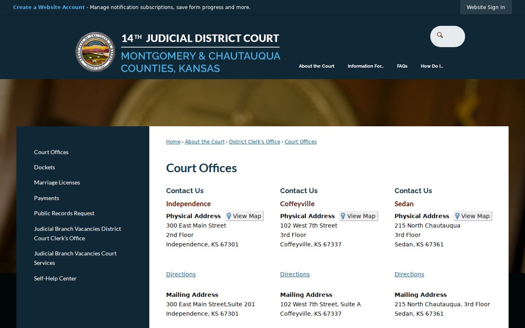Open Judicial Branch Vacancies District Court Clerk's Office
The height and width of the screenshot is (328, 525).
(78, 233)
